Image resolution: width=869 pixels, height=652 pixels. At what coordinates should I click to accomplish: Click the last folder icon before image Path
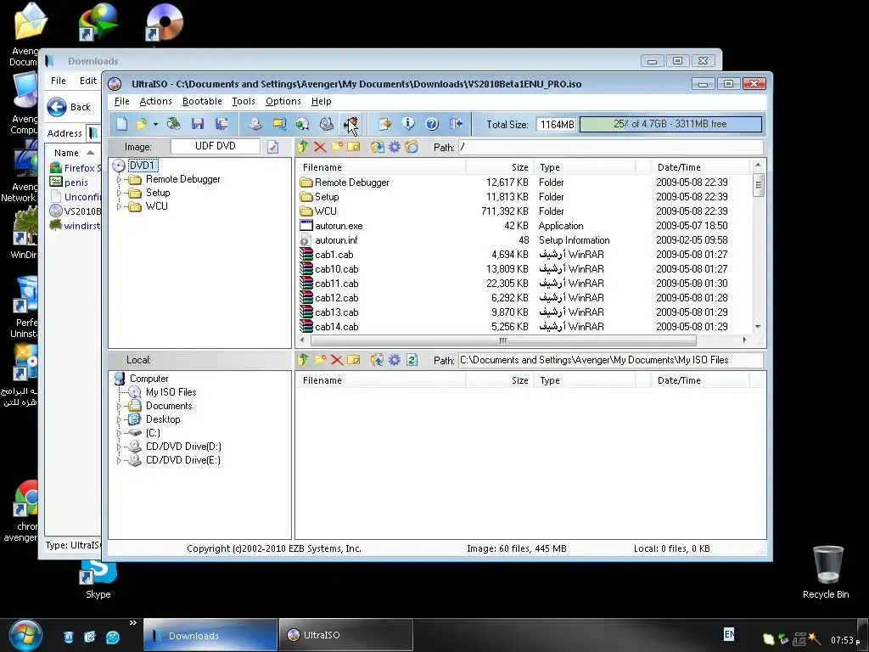coord(412,147)
